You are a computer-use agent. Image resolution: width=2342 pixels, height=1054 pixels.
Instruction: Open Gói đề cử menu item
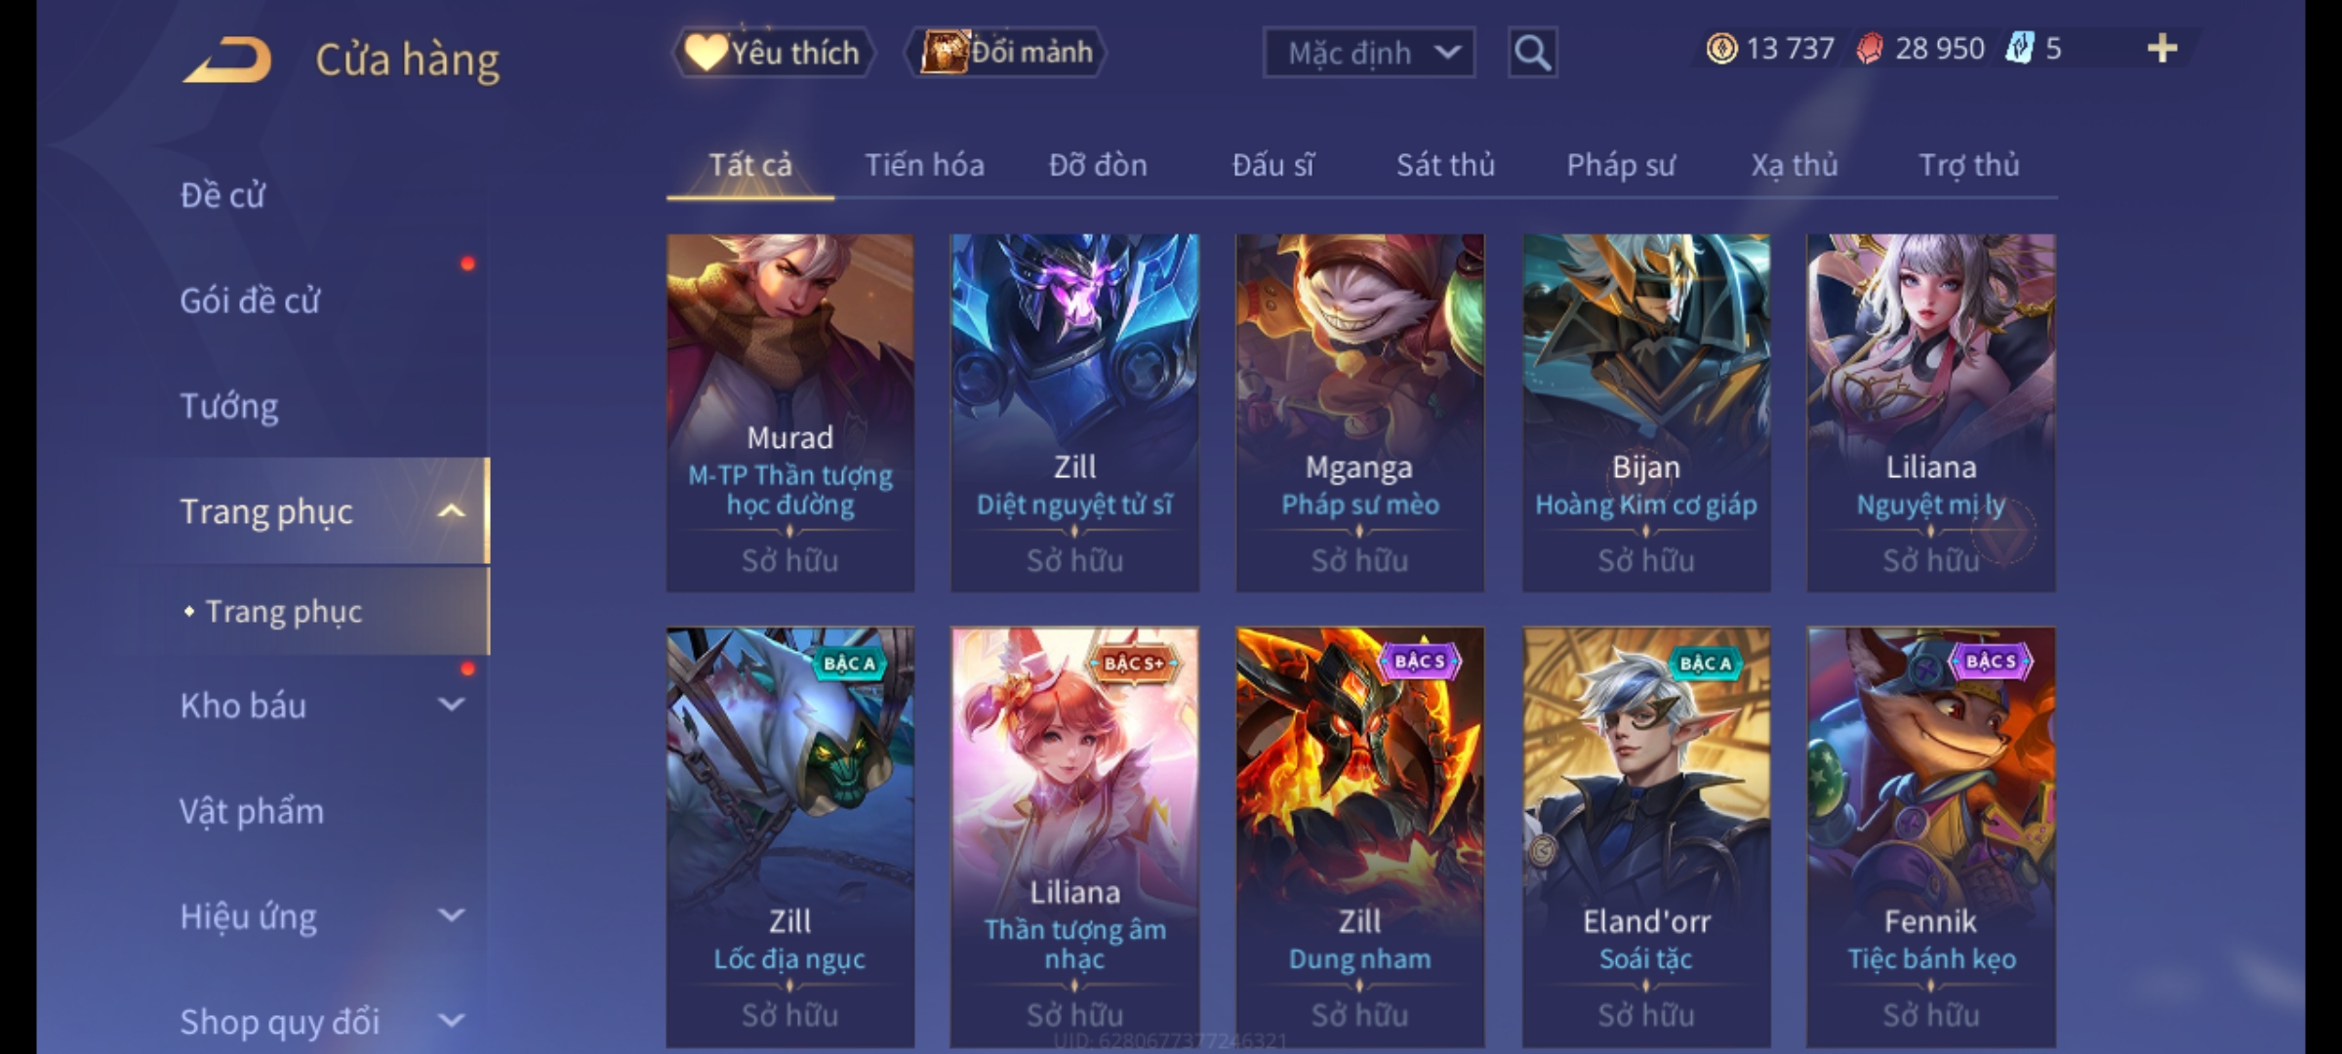coord(250,300)
